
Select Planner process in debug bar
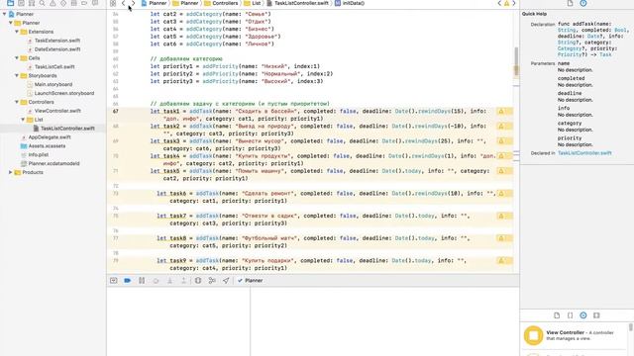[x=250, y=280]
